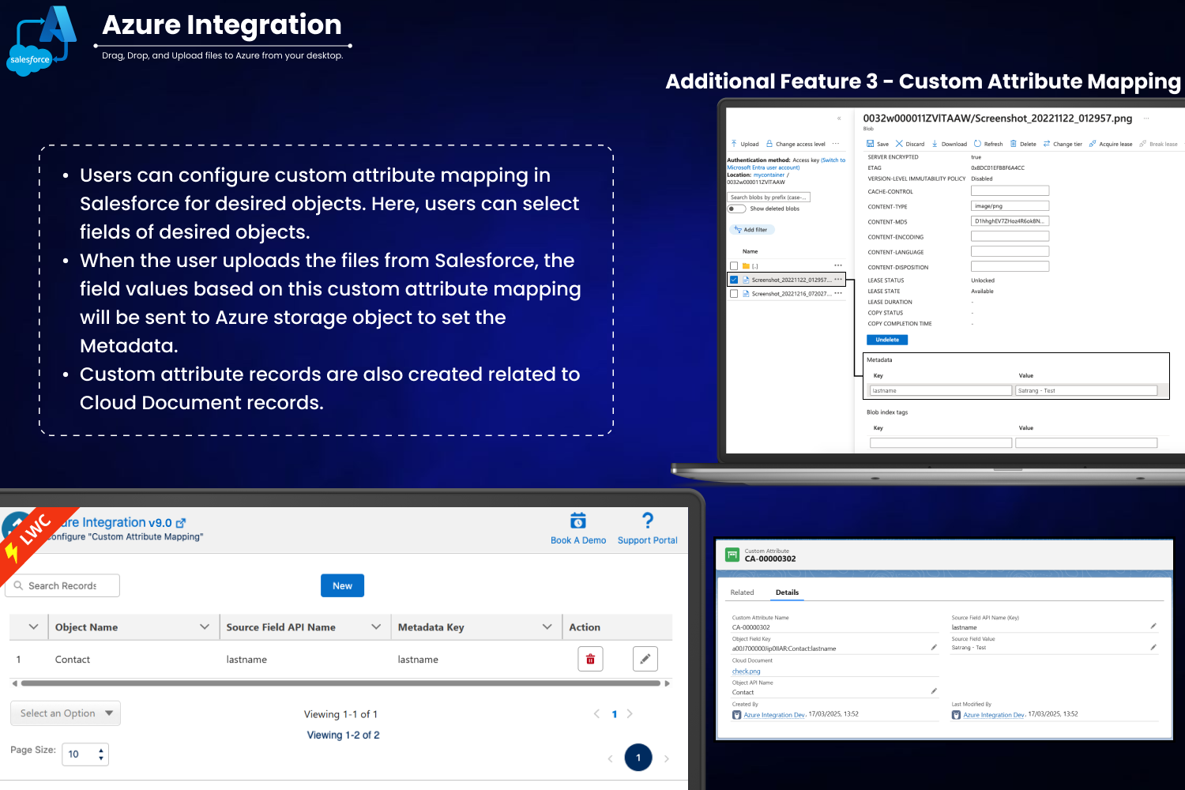Open Book A Demo calendar icon
Image resolution: width=1185 pixels, height=790 pixels.
(x=578, y=521)
